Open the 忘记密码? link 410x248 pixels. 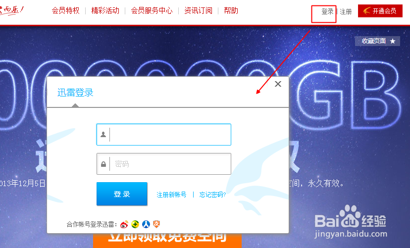click(x=212, y=195)
